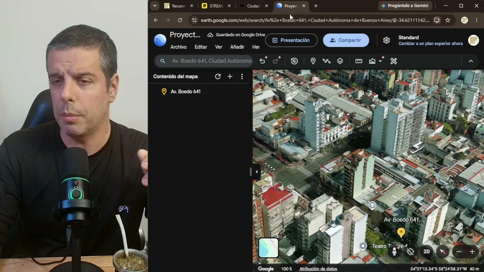Open Earth settings gear
484x272 pixels.
(x=386, y=40)
